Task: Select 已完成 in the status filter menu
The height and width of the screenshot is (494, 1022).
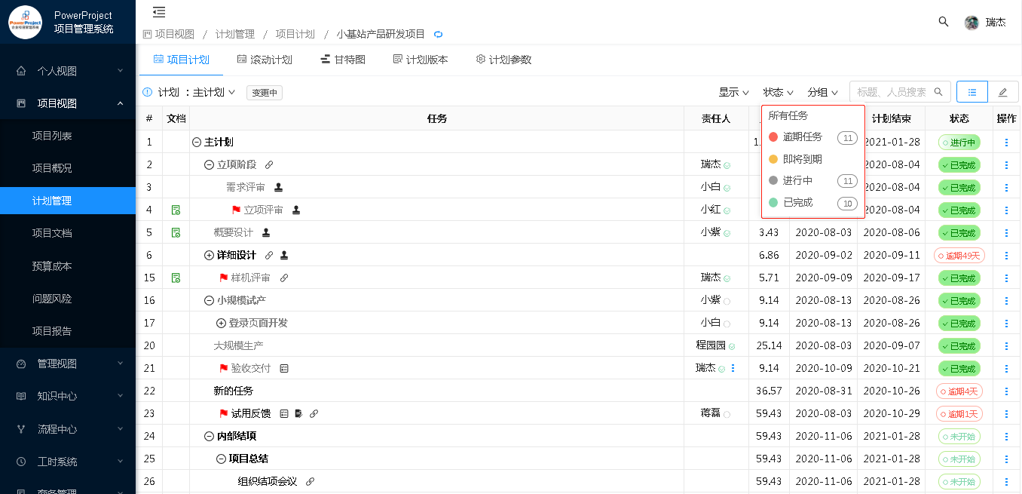Action: coord(797,203)
